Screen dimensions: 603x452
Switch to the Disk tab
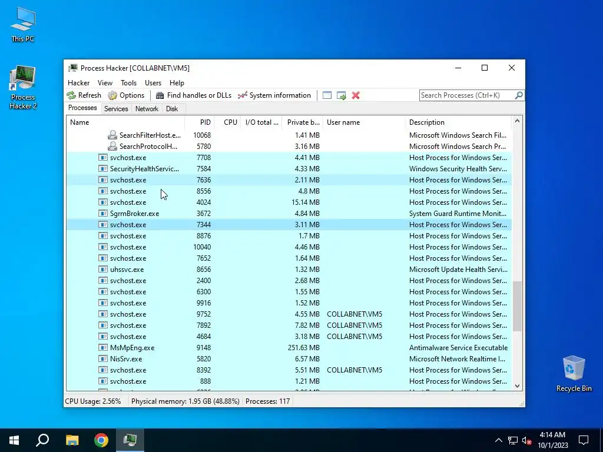[172, 109]
